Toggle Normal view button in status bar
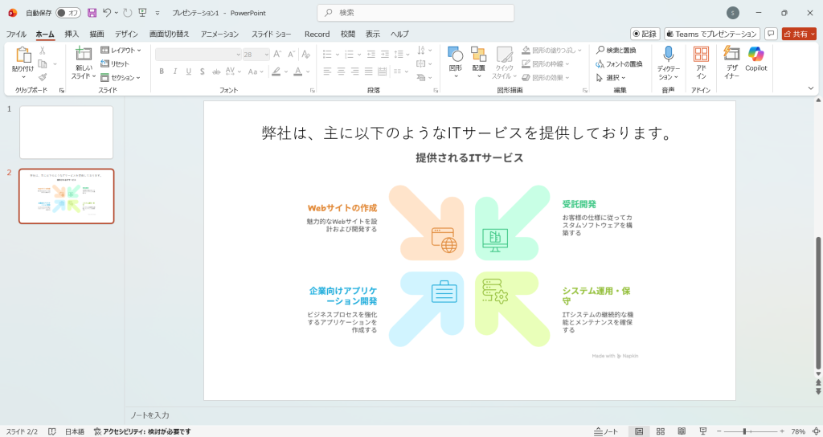 tap(639, 431)
